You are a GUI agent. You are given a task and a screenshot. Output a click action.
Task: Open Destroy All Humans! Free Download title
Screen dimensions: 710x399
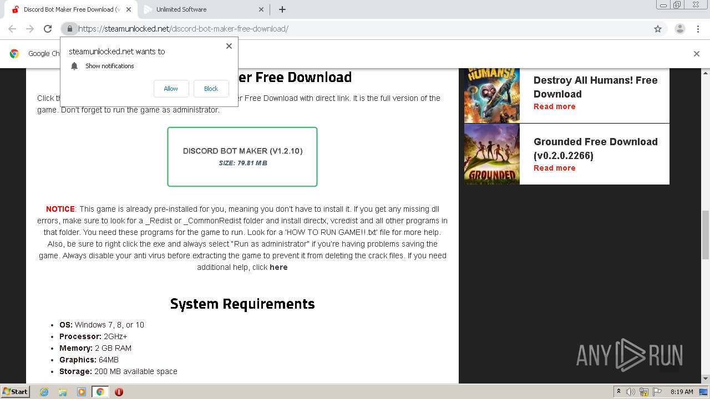[x=595, y=87]
